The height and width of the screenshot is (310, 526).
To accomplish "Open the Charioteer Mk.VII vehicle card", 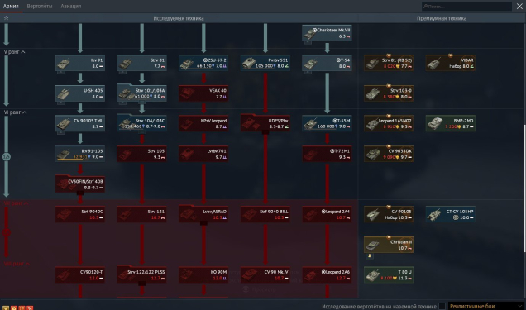I will 327,33.
